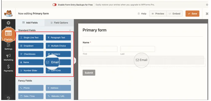Switch to the Add Fields tab
The image size is (211, 101).
[x=30, y=23]
